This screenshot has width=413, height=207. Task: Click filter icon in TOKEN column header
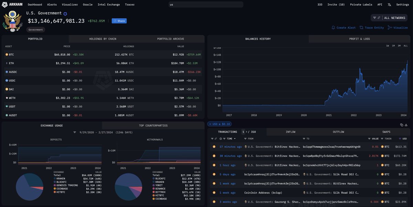382,139
